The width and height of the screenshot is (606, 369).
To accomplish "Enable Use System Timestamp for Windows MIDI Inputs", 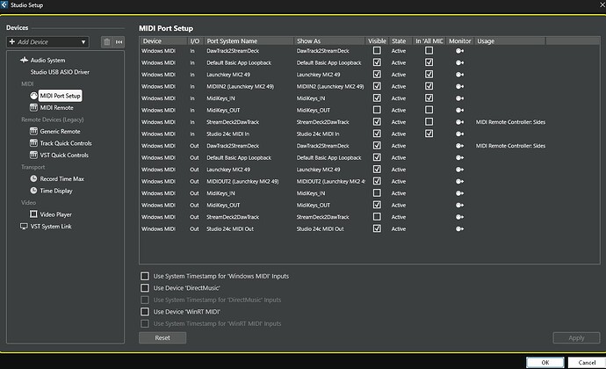I will (145, 276).
